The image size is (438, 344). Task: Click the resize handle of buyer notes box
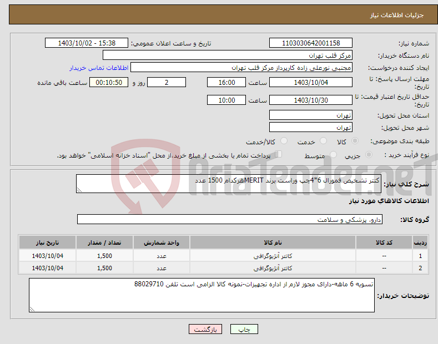(x=32, y=309)
